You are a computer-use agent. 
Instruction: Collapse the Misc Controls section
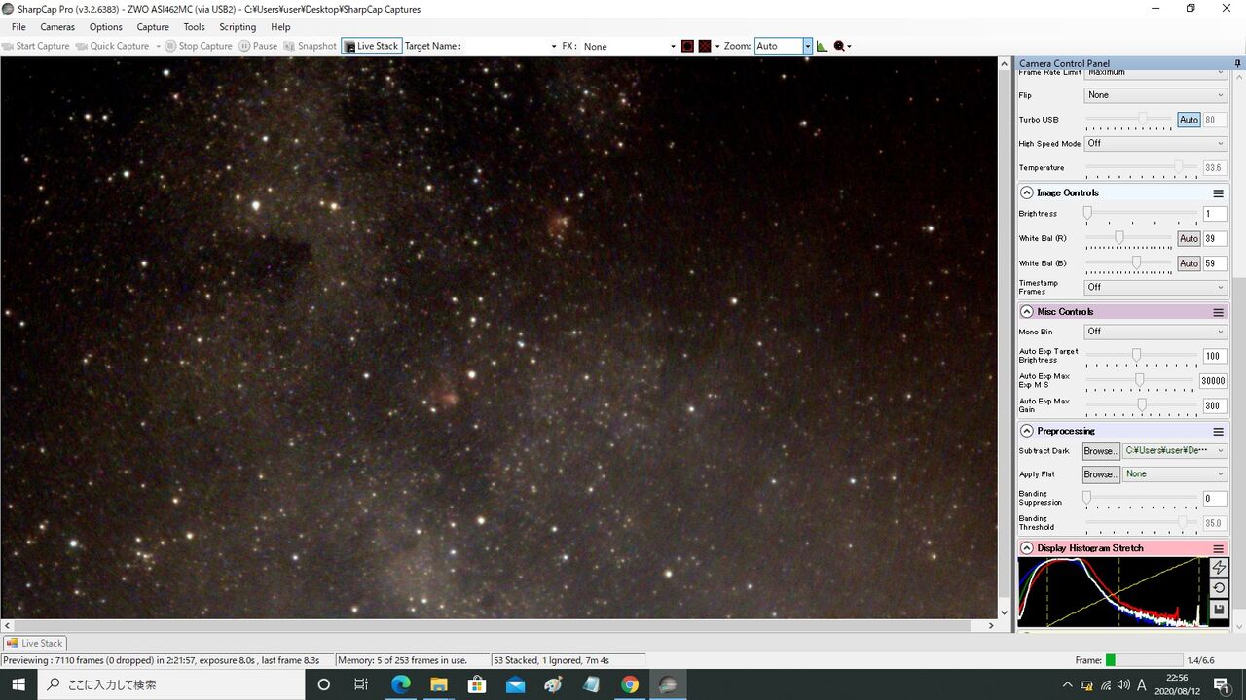(1027, 312)
